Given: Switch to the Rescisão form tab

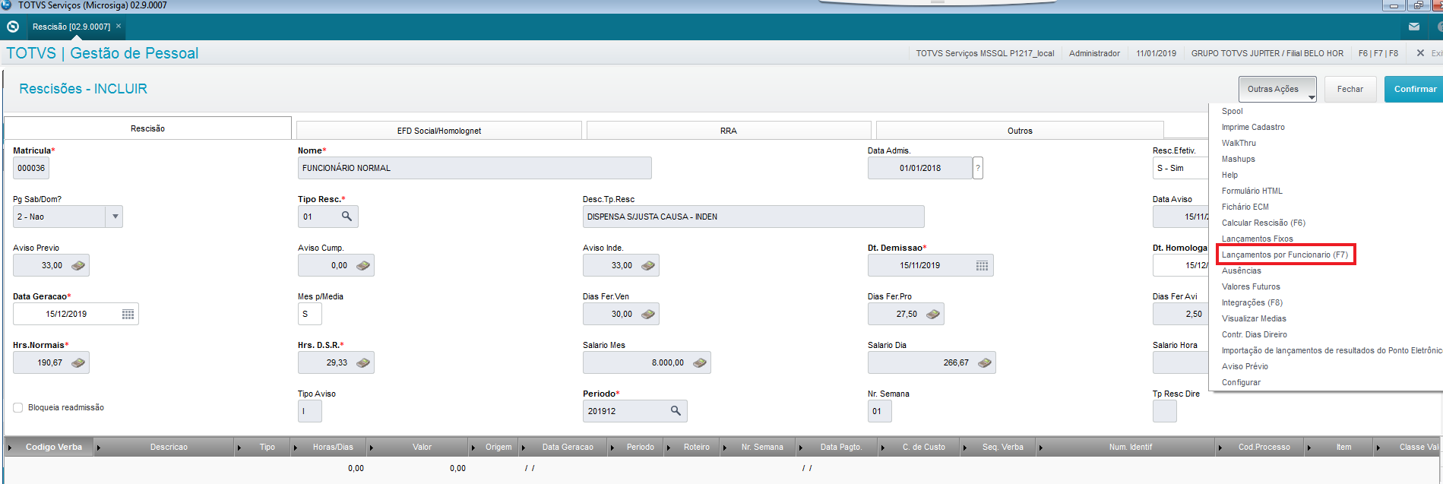Looking at the screenshot, I should (147, 128).
